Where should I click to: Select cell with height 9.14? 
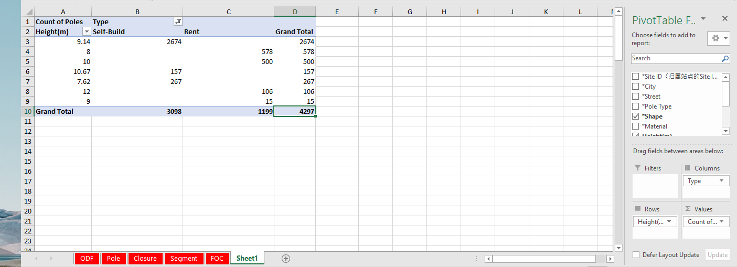pos(63,41)
